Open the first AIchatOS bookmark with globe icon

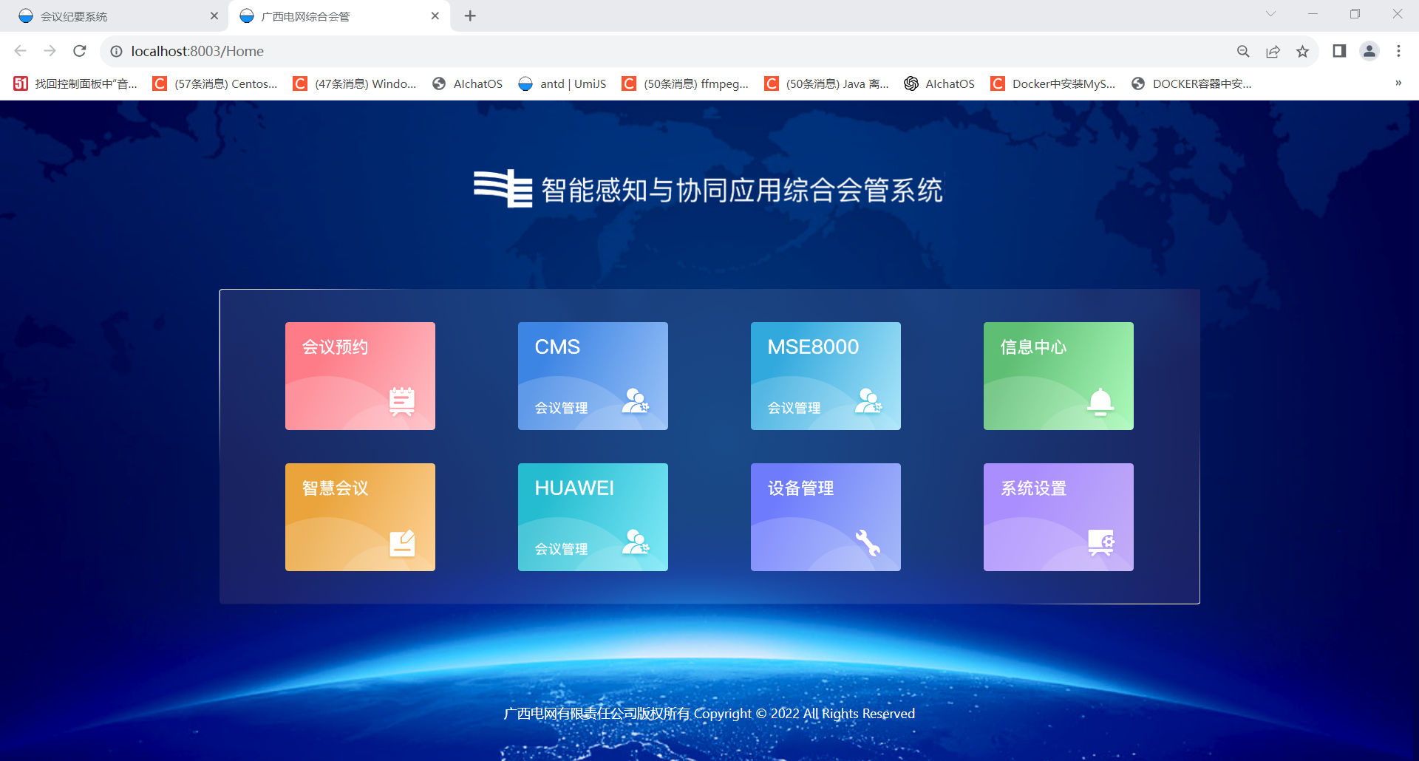pyautogui.click(x=467, y=83)
